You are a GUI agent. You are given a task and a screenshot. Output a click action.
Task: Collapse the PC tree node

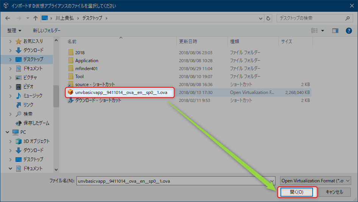[7, 132]
